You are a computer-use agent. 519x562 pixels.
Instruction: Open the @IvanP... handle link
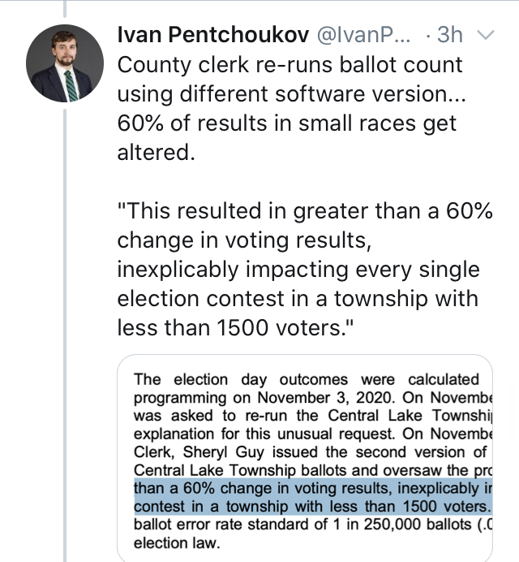tap(363, 35)
